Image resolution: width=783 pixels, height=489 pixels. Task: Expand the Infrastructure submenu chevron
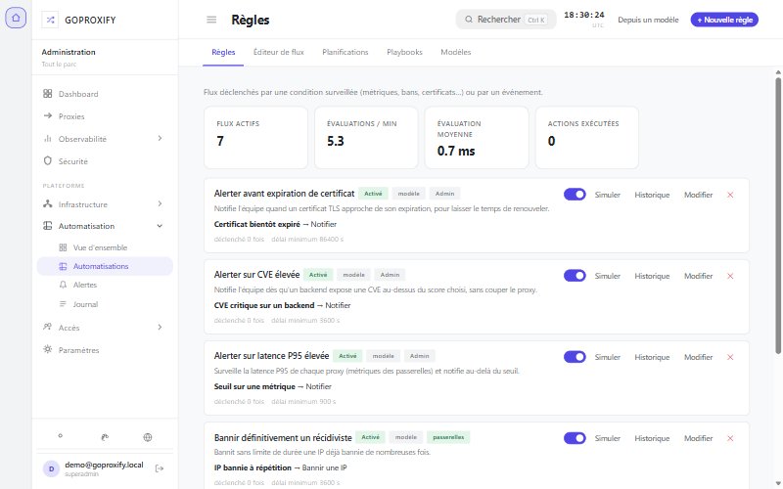(x=160, y=203)
